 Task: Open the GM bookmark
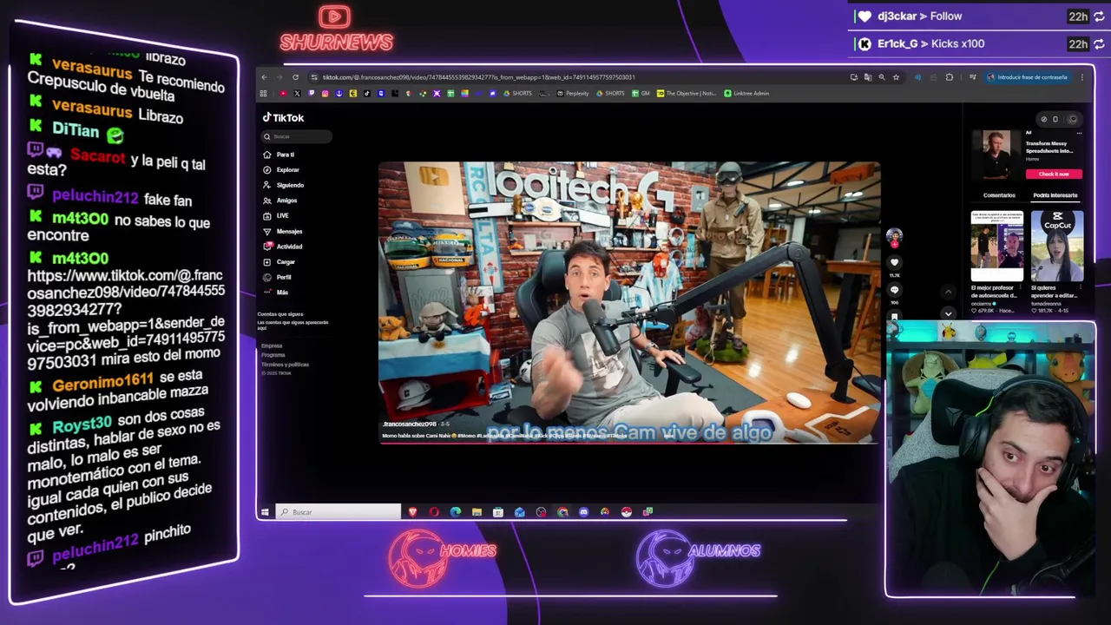coord(641,94)
